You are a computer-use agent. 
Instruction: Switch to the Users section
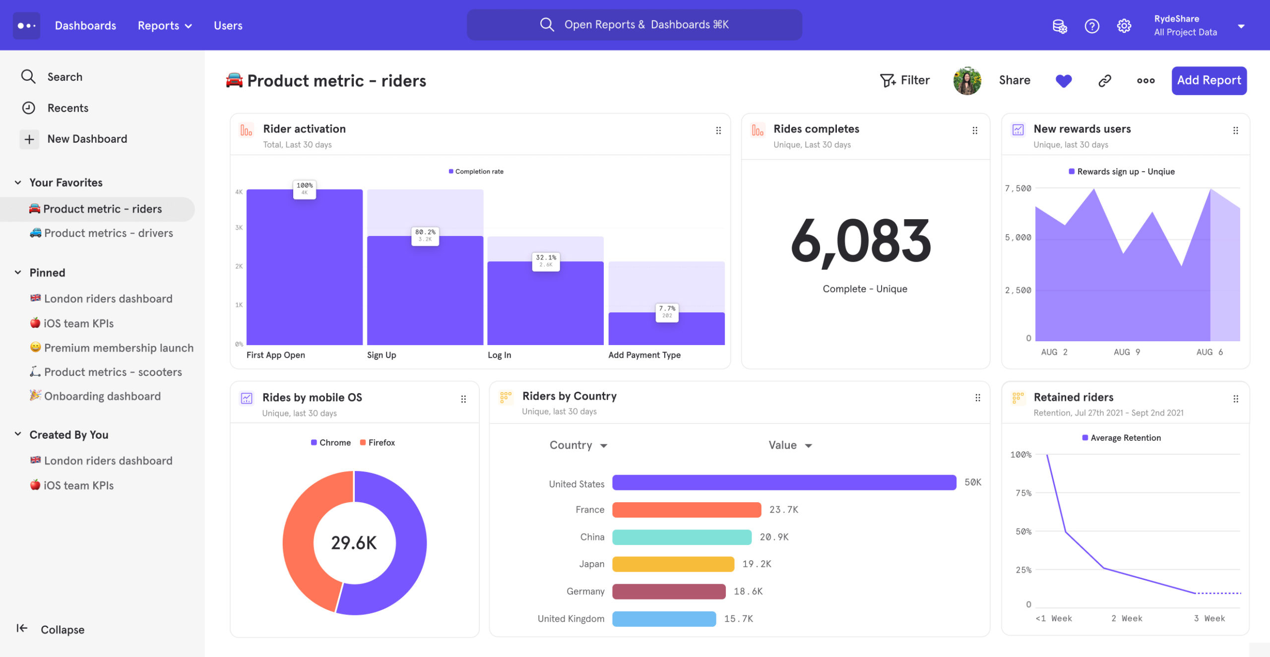pyautogui.click(x=228, y=25)
